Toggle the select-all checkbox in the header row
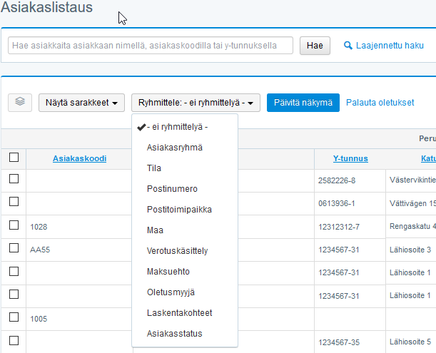436x353 pixels. [14, 158]
